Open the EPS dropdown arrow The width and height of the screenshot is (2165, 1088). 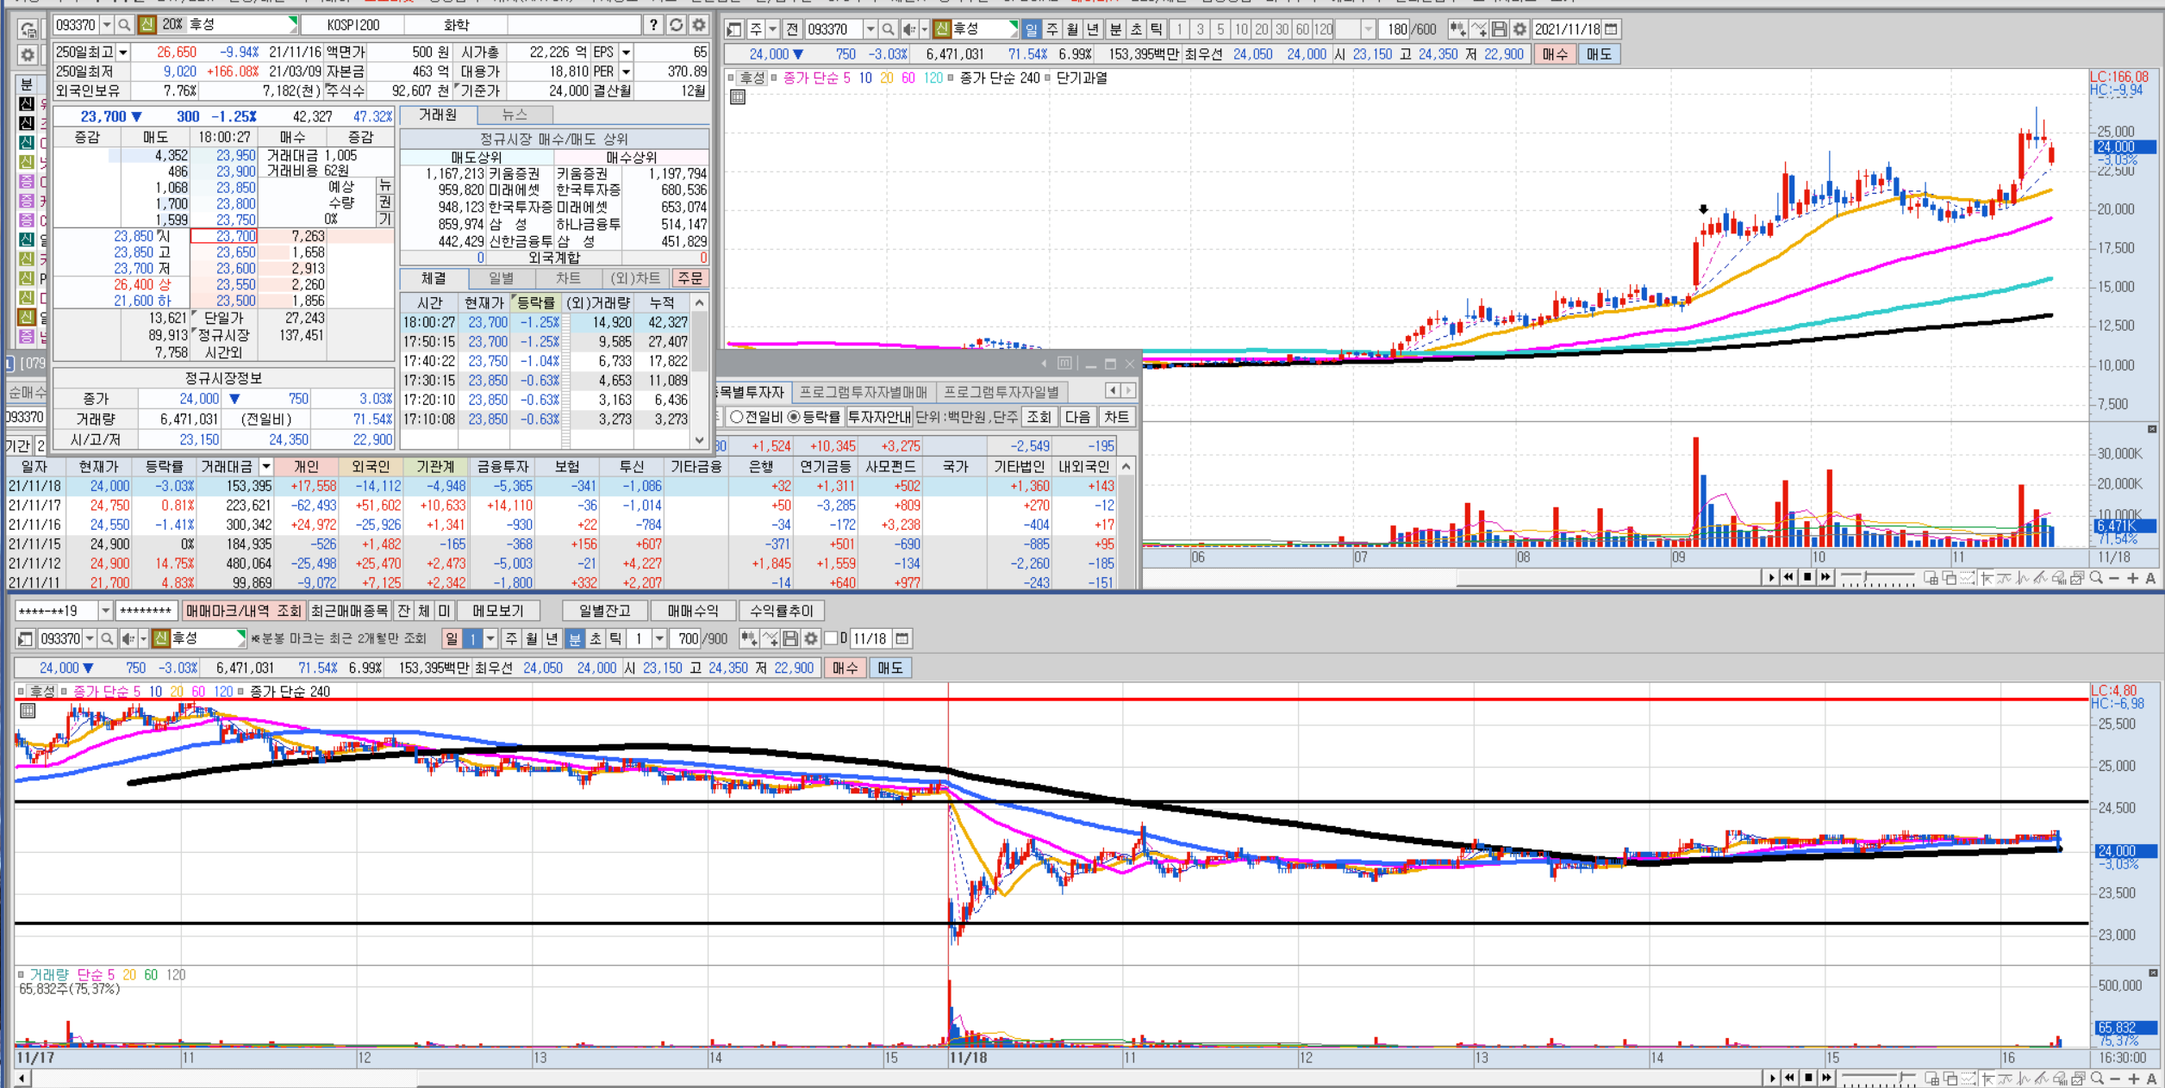point(627,53)
